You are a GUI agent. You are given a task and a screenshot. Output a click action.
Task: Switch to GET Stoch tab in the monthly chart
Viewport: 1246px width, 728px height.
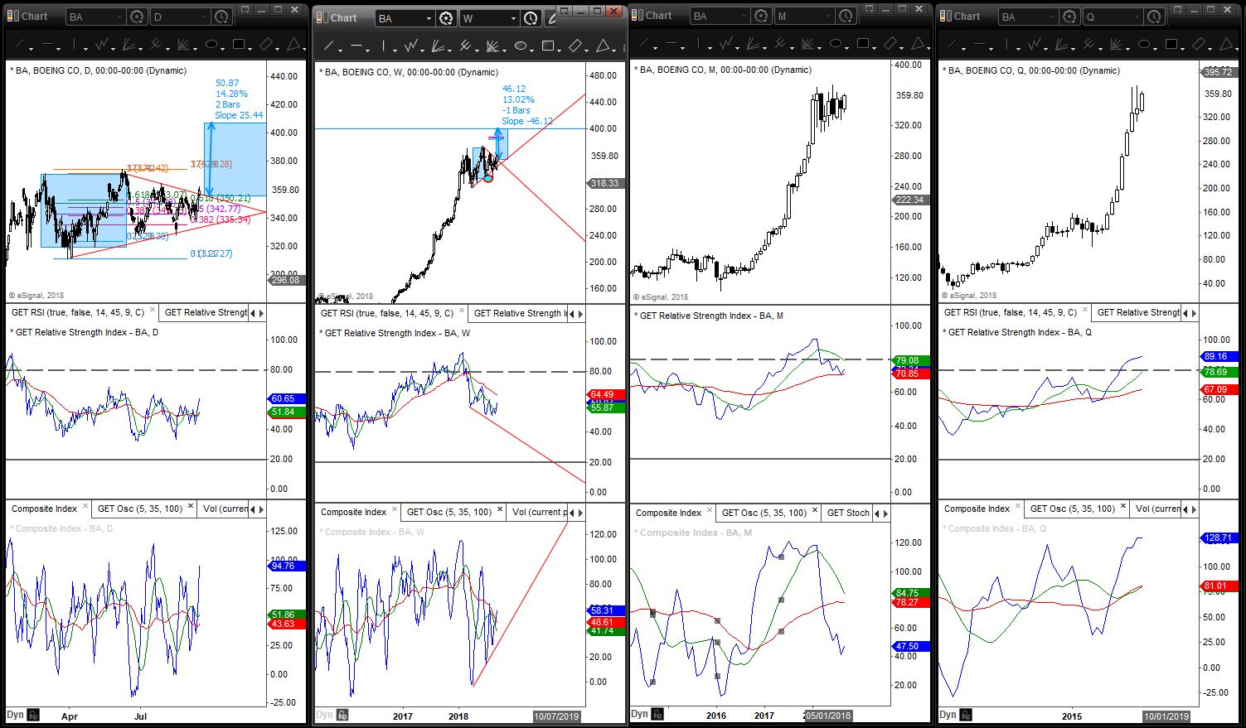(848, 513)
